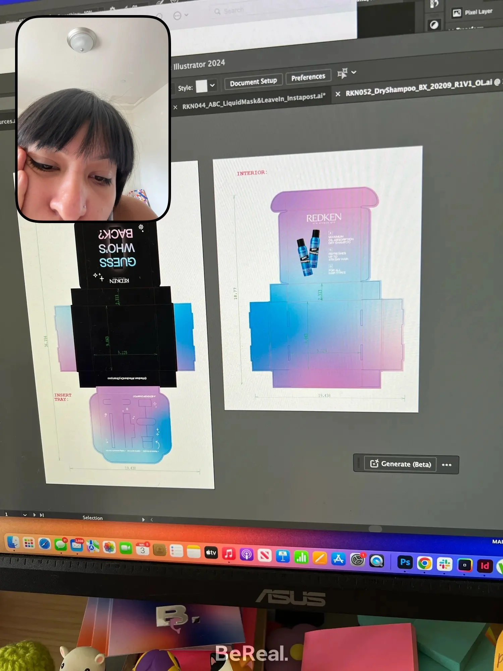Open Preferences from the control bar

(x=308, y=77)
